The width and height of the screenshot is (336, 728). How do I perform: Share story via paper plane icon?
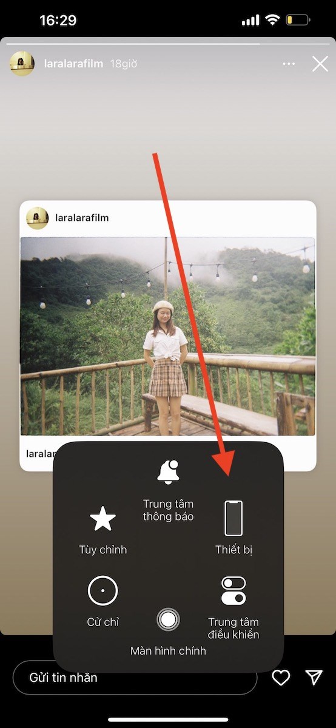pyautogui.click(x=314, y=678)
